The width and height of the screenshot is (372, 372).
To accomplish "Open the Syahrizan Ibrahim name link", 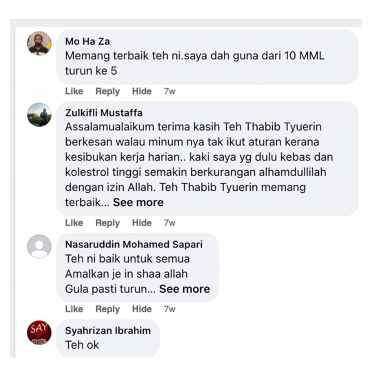I will pos(108,331).
